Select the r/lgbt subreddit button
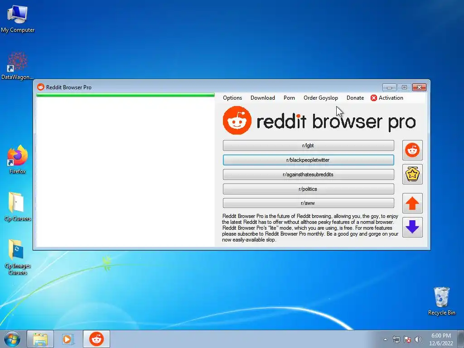This screenshot has height=348, width=464. (308, 145)
